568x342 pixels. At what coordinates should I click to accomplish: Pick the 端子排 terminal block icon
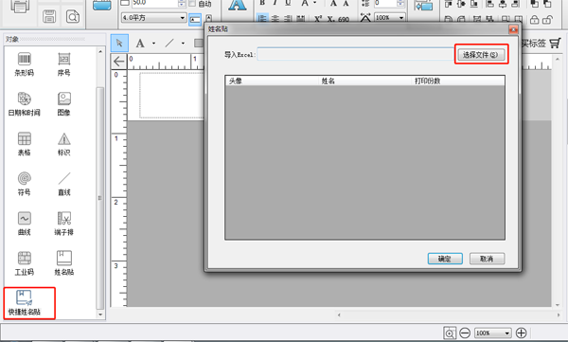pyautogui.click(x=64, y=224)
